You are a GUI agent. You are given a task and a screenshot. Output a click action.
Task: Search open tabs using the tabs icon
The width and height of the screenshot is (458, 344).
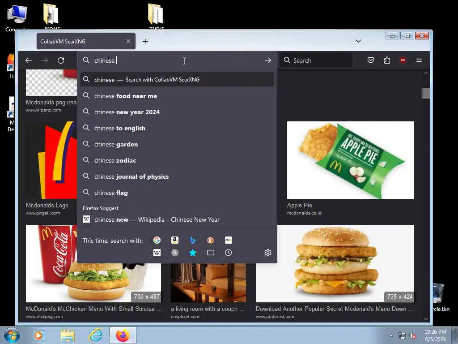pyautogui.click(x=210, y=253)
